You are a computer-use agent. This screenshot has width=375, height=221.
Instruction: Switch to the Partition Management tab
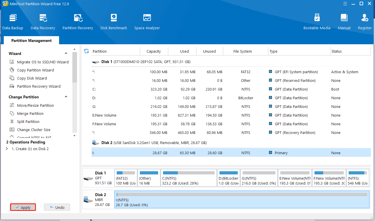point(31,40)
